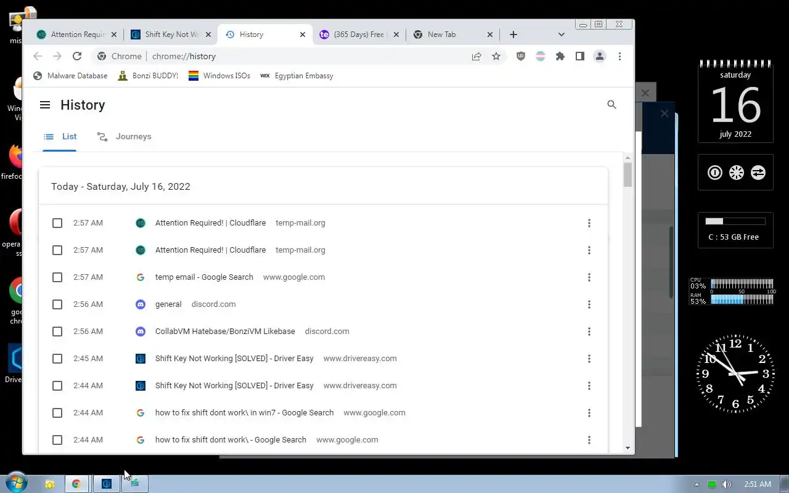The height and width of the screenshot is (493, 789).
Task: Tick the CollabVM Hatebase discord entry checkbox
Action: tap(57, 332)
